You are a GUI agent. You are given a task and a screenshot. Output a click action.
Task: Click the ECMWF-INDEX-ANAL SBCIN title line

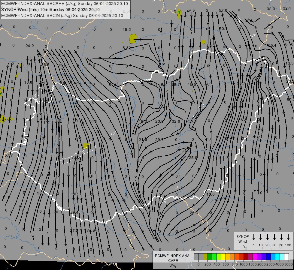62,16
